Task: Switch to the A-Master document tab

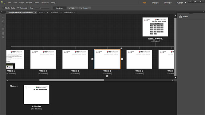Action: point(54,12)
